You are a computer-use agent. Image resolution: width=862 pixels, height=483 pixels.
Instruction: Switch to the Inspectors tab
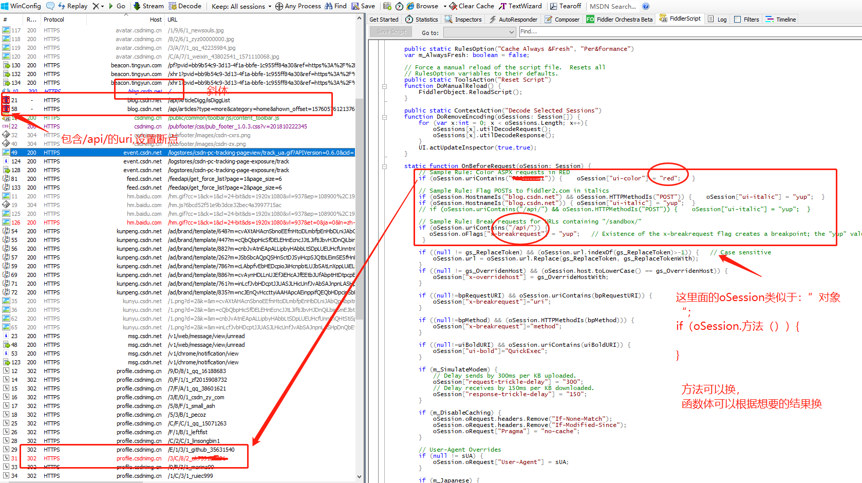tap(463, 19)
